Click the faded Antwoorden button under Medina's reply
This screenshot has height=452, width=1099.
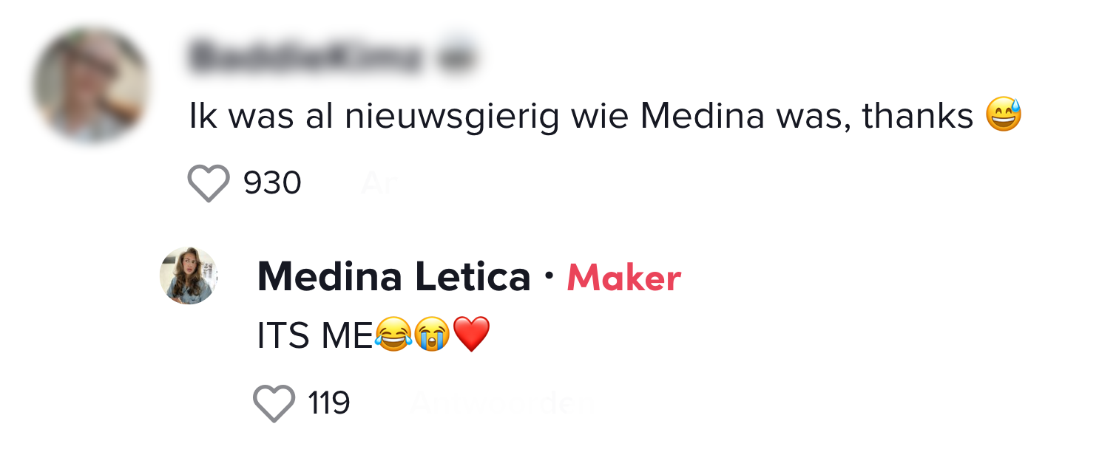[x=502, y=403]
